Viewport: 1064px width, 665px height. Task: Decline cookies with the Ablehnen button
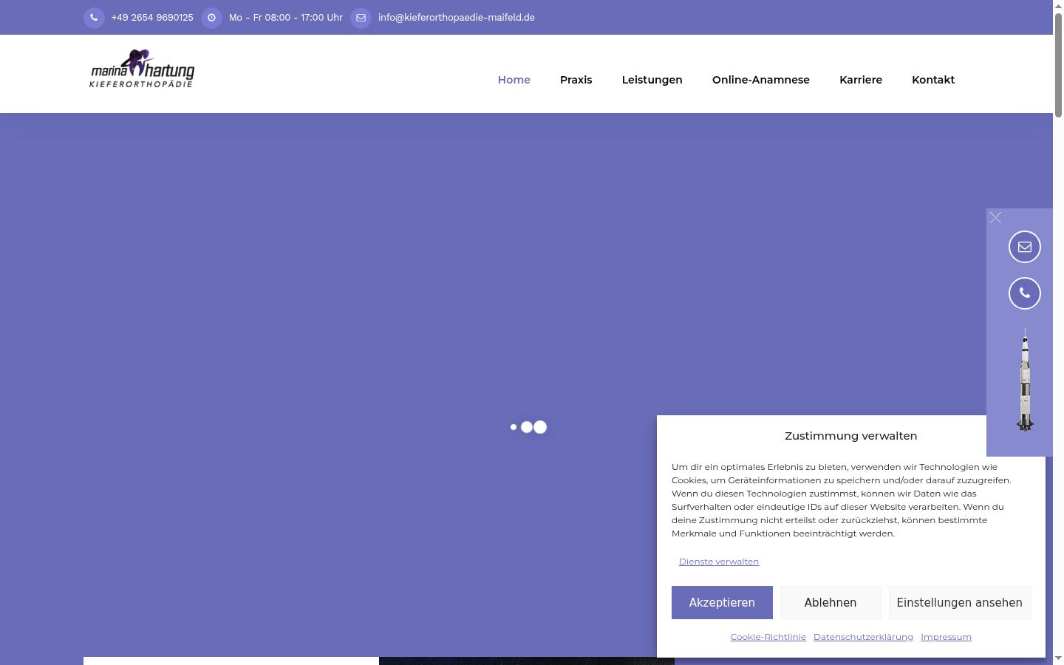click(831, 603)
